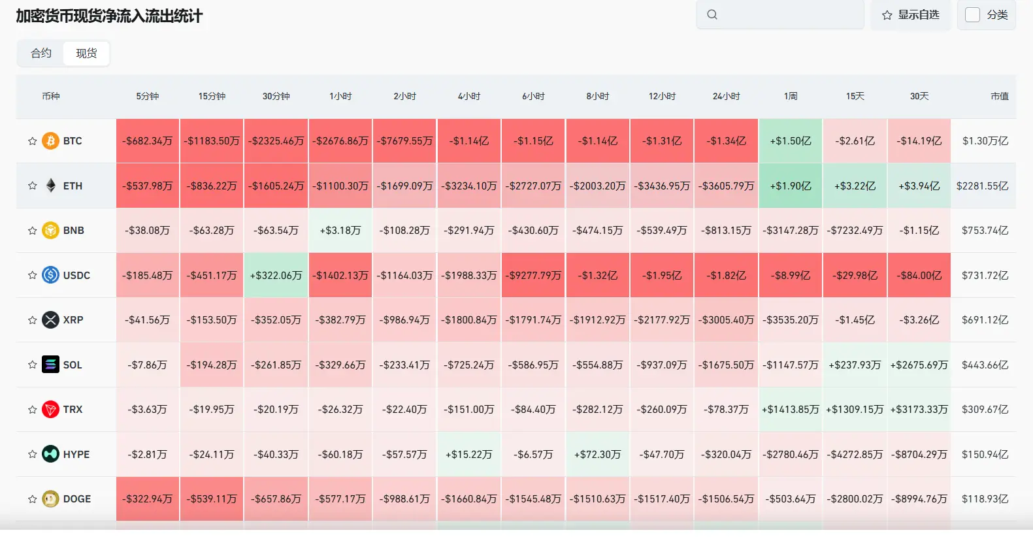Open the HYPE coin name link
The image size is (1033, 539).
76,454
